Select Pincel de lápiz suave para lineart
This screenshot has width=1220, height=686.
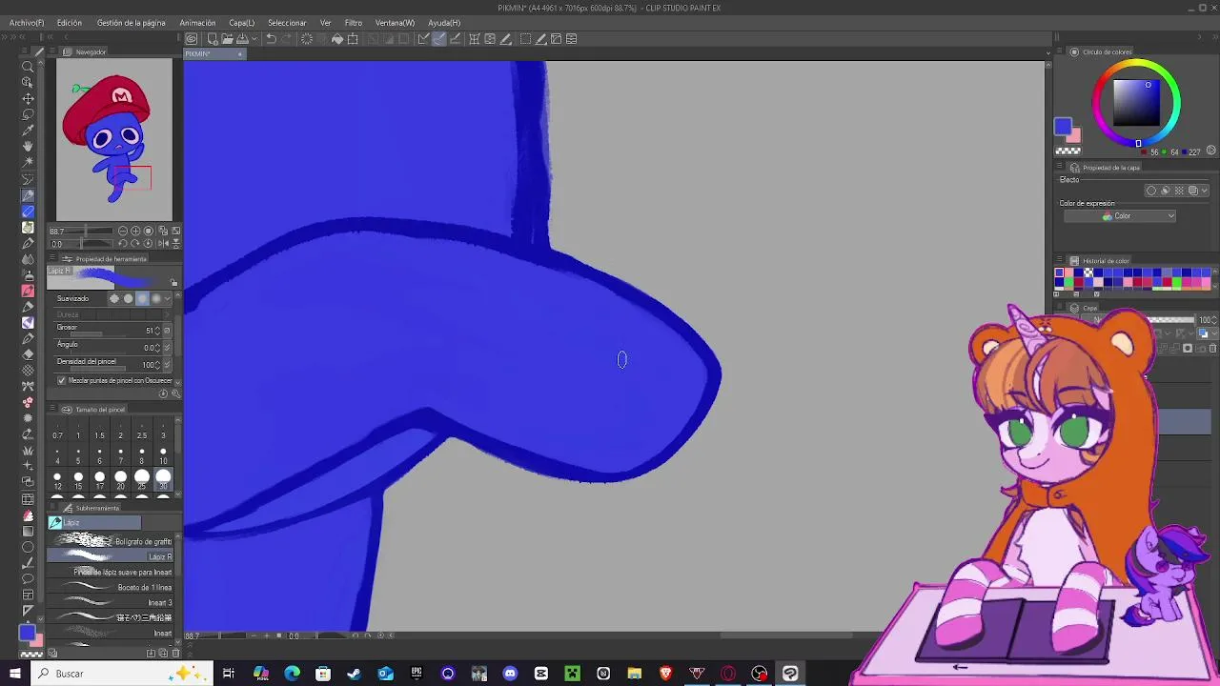(x=112, y=572)
